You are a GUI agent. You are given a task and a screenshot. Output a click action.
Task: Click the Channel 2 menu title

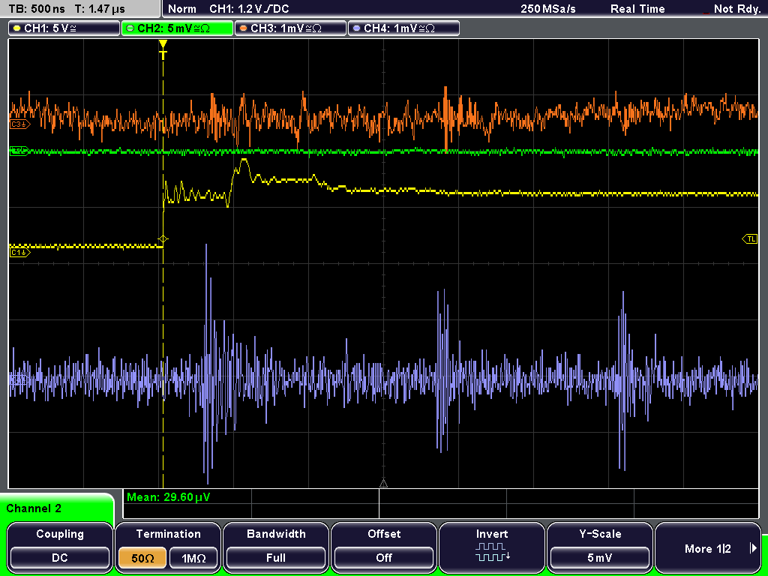point(34,508)
